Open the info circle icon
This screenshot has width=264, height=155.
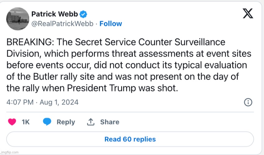pos(248,102)
